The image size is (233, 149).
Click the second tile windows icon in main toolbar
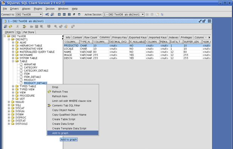[x=64, y=14]
